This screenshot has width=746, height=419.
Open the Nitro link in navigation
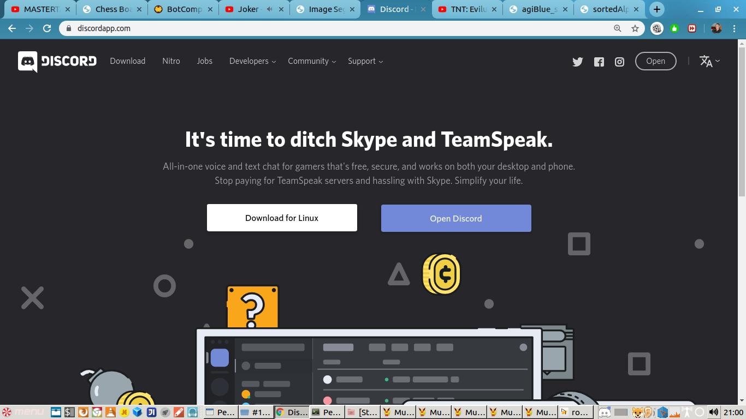[x=171, y=61]
